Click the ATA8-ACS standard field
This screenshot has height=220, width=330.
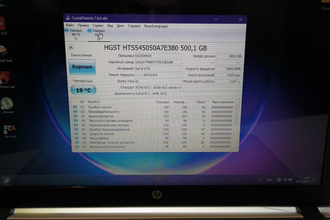click(x=187, y=87)
